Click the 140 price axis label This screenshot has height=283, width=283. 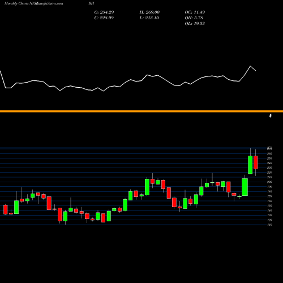pos(269,211)
